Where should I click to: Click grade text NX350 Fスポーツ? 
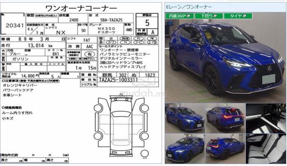tap(106, 30)
